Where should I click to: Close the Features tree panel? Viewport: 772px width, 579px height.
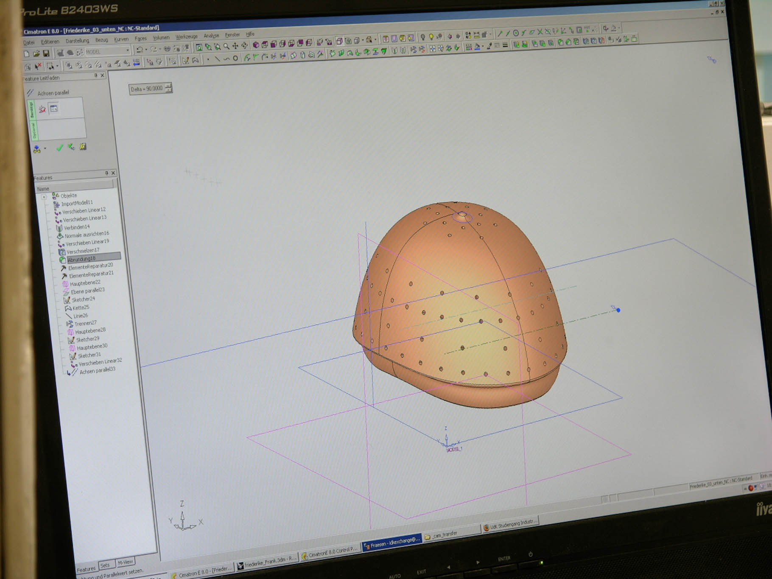(x=113, y=173)
